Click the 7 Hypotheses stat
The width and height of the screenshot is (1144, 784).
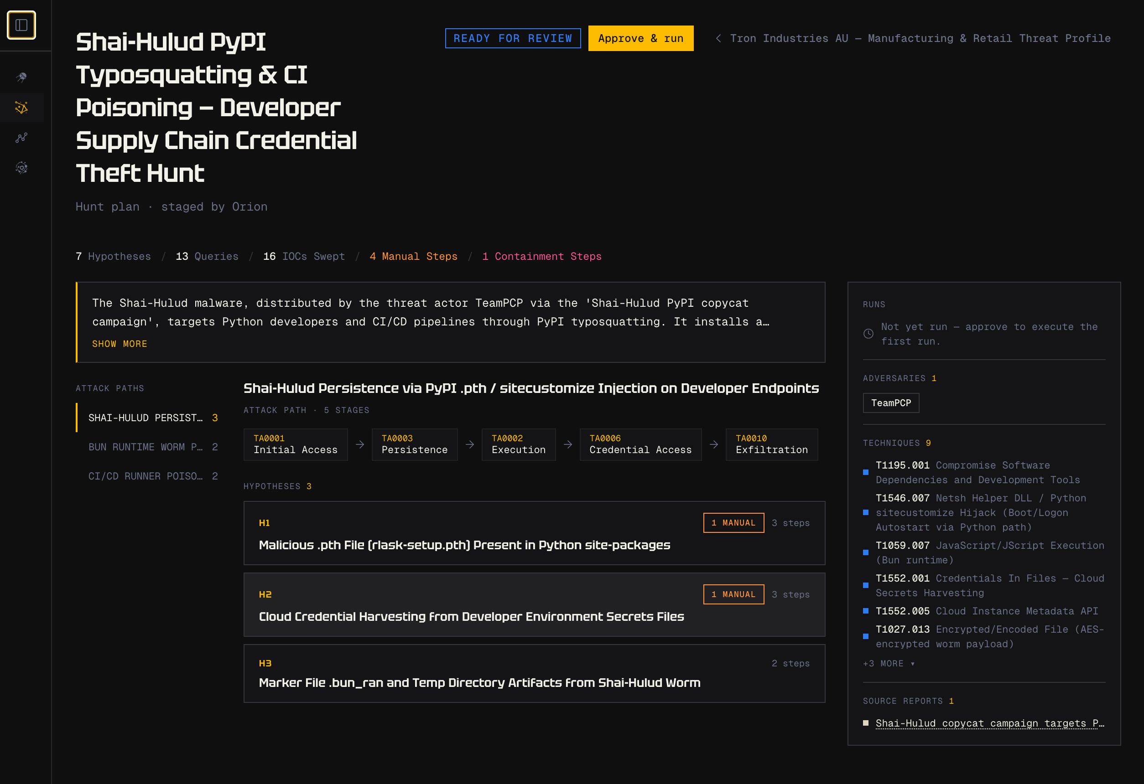(113, 256)
